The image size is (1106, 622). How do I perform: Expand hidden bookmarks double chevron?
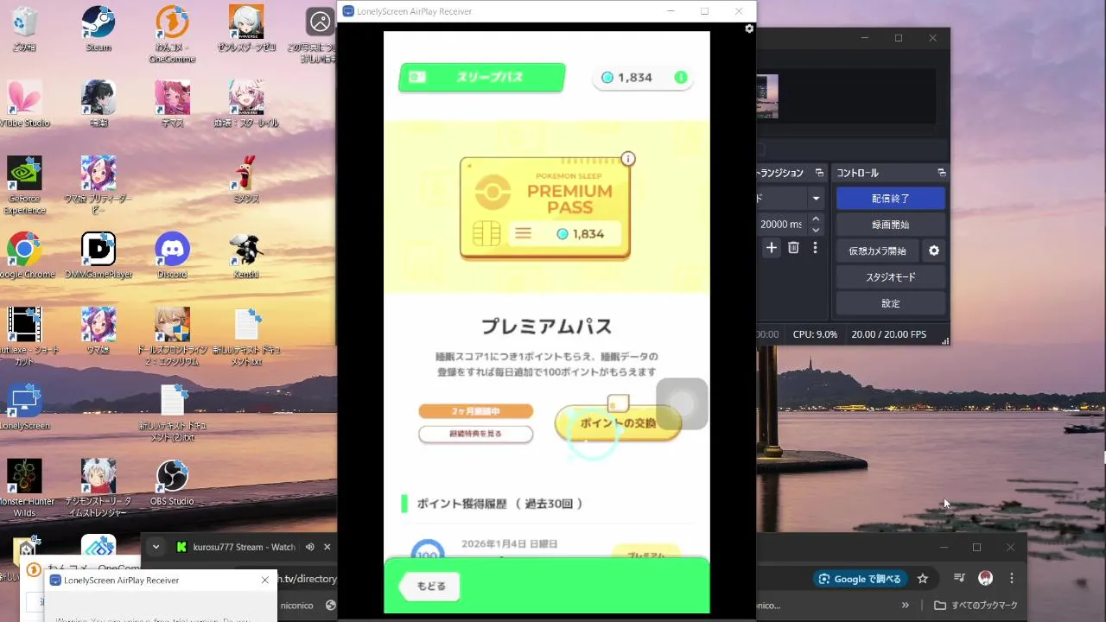click(906, 606)
